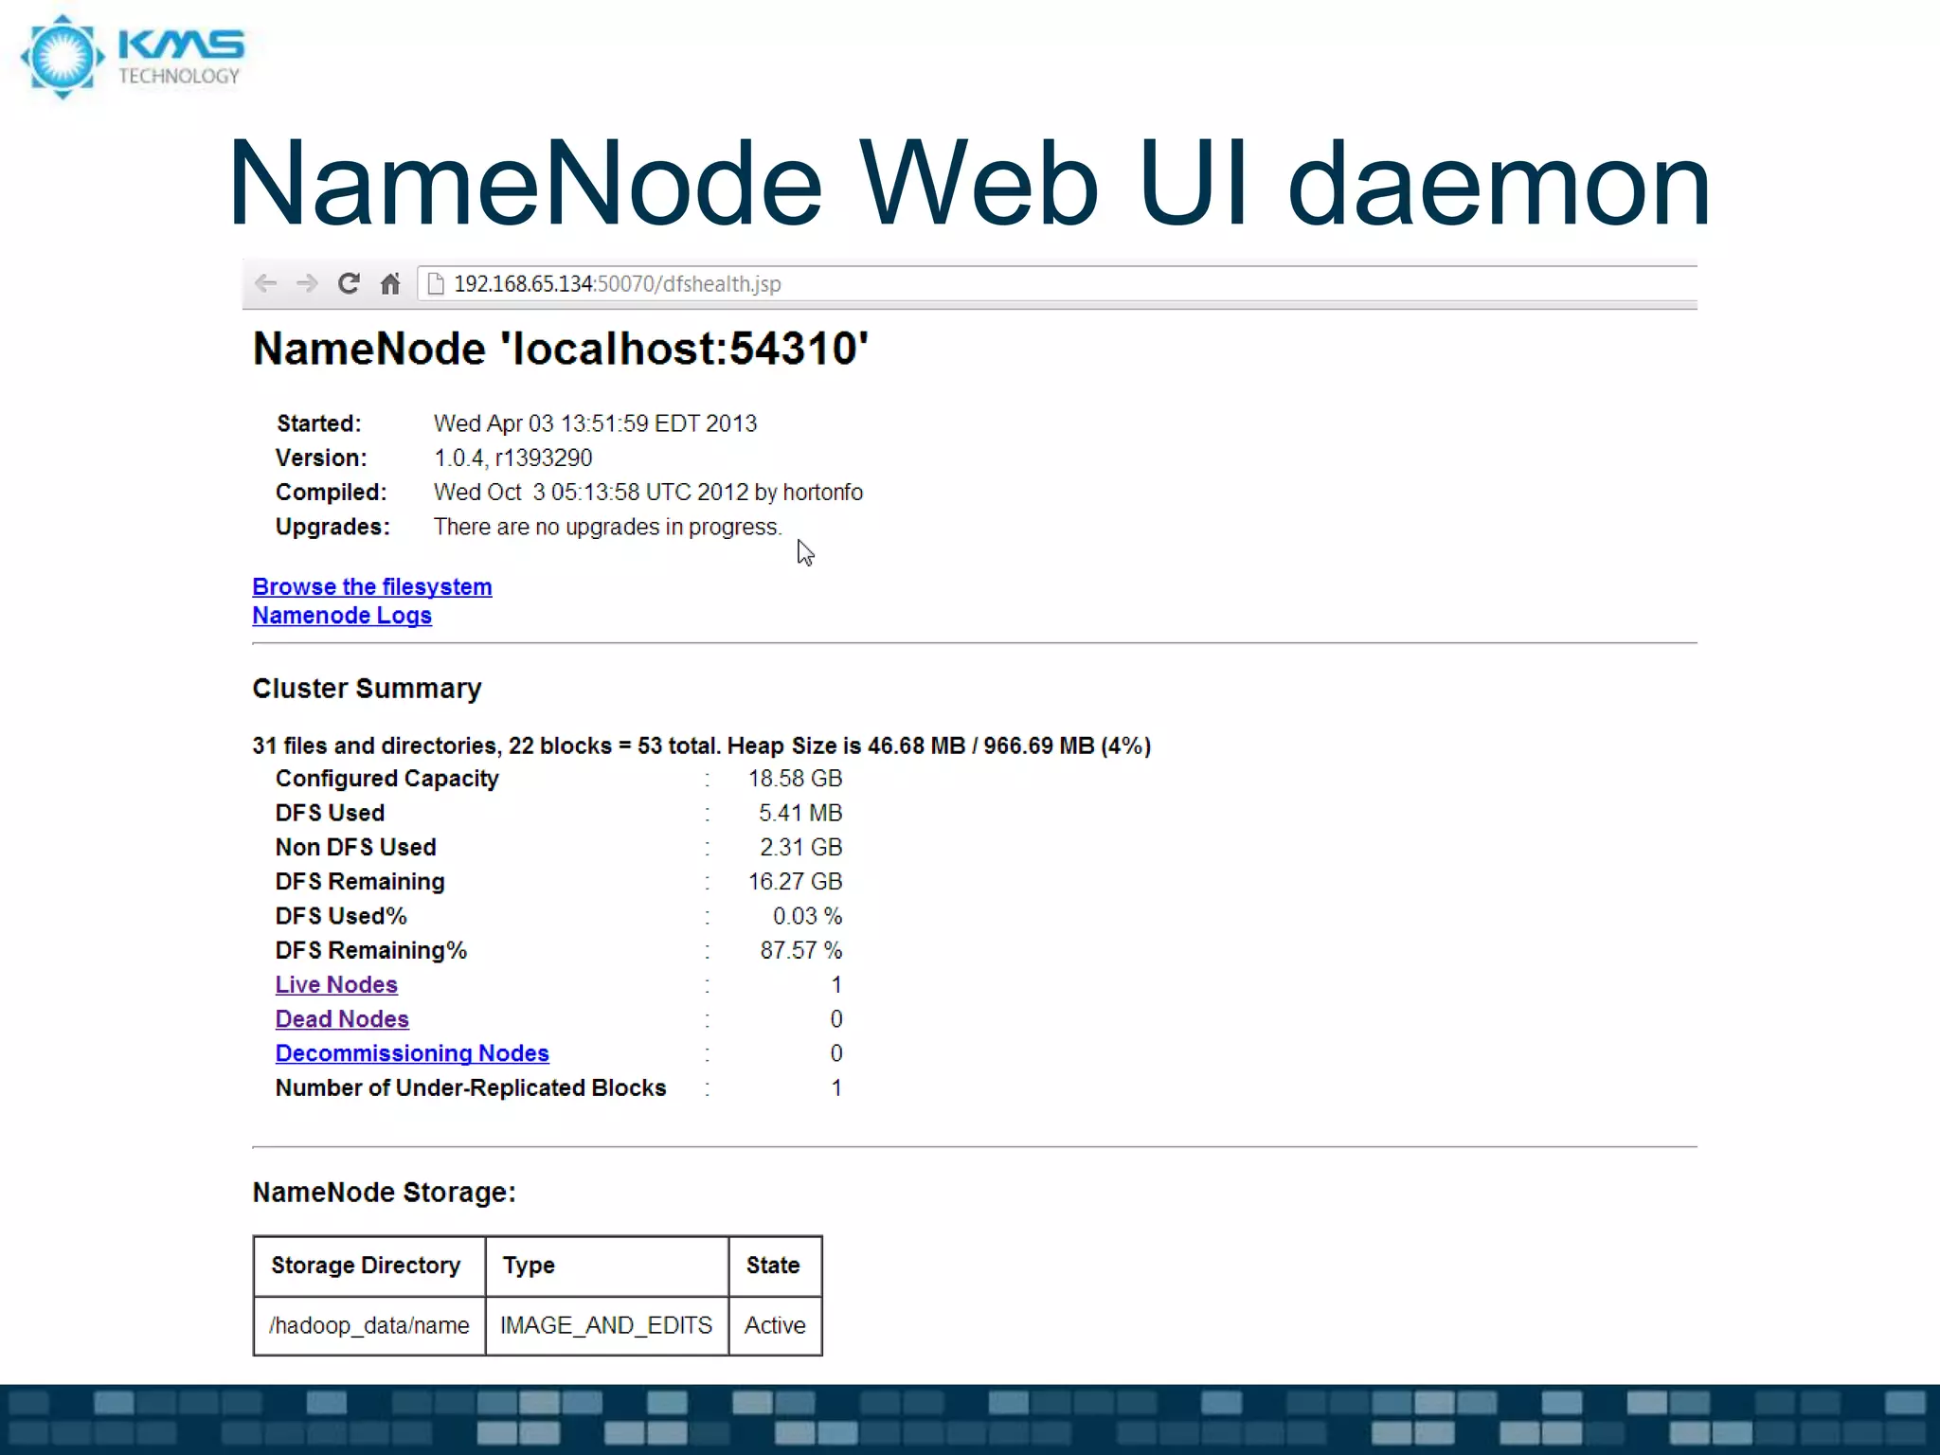
Task: Select the /hadoop_data/name table cell
Action: (x=368, y=1325)
